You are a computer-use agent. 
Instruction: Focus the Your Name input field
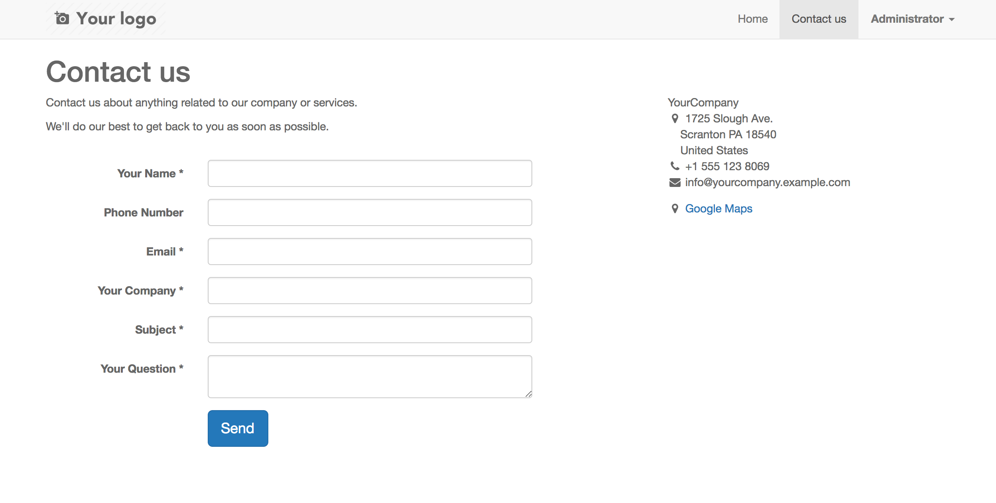[370, 173]
